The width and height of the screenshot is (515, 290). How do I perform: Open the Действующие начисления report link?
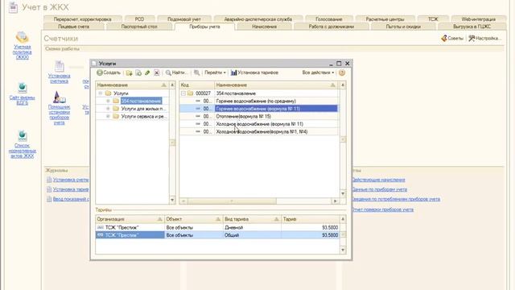378,180
